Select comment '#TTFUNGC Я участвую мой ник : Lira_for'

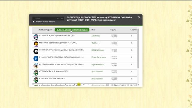[57, 35]
